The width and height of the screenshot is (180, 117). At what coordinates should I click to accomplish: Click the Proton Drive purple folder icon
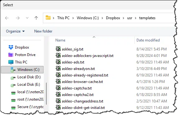click(11, 55)
